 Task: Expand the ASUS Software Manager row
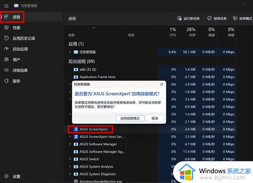70,144
